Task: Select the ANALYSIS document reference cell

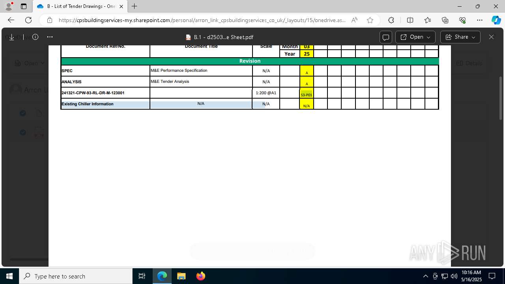Action: coord(105,82)
